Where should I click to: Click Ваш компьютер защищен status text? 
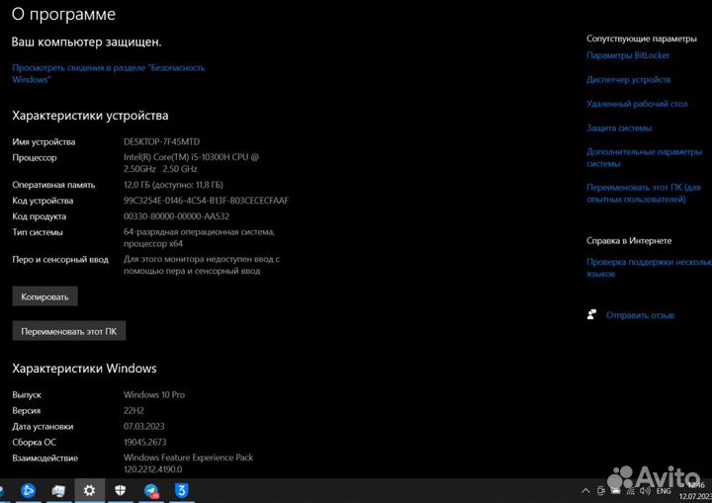86,42
